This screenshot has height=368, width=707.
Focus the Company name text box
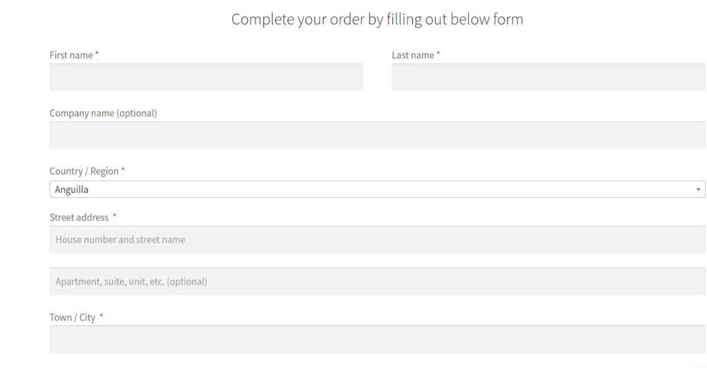(x=377, y=135)
